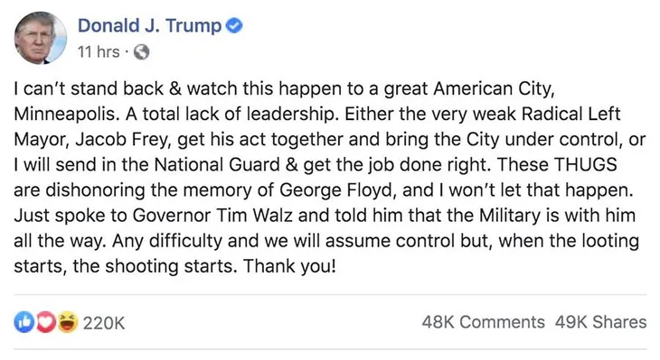The height and width of the screenshot is (360, 660).
Task: Click the name Jacob Frey in the post
Action: (122, 140)
